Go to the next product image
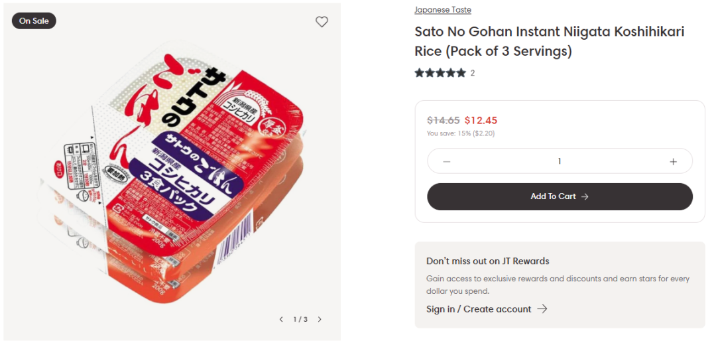This screenshot has width=716, height=343. 320,320
